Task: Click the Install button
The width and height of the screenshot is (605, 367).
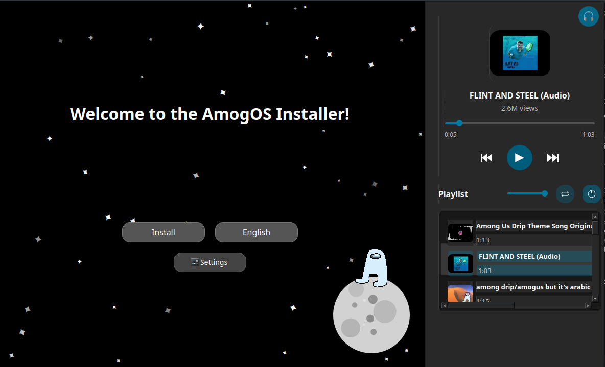Action: coord(163,232)
